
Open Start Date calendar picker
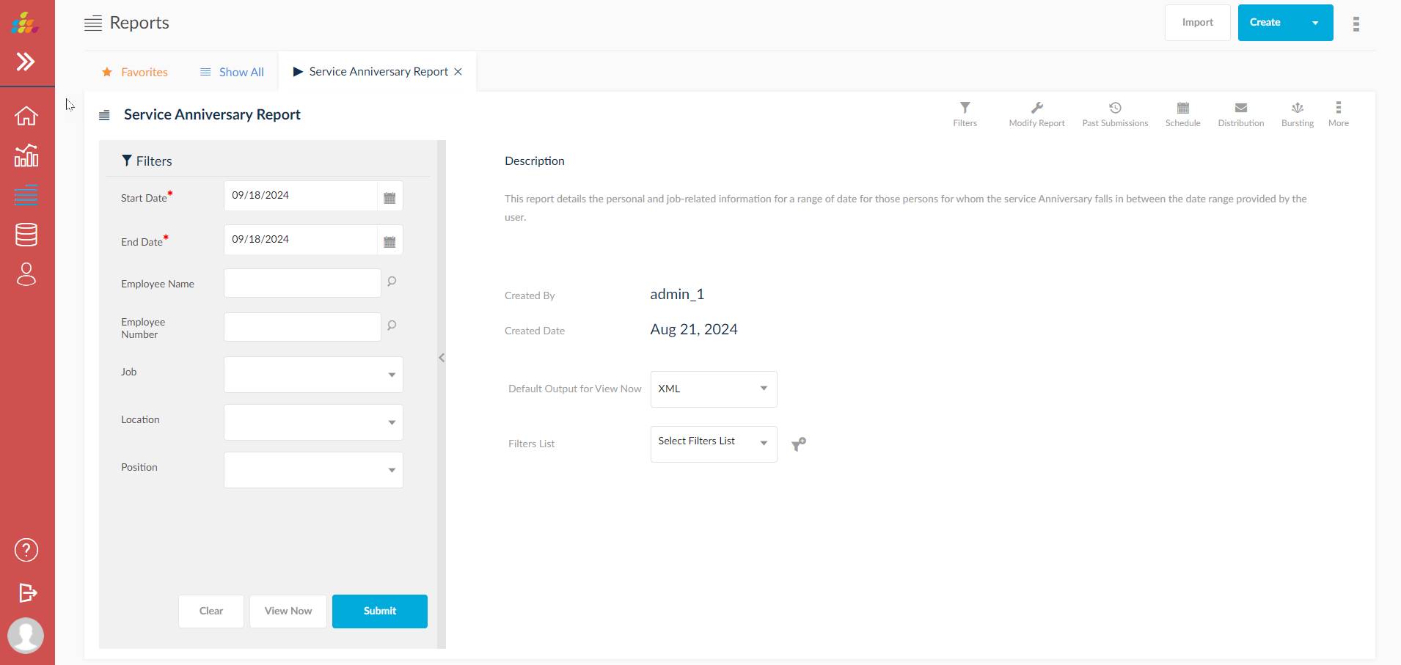coord(389,197)
